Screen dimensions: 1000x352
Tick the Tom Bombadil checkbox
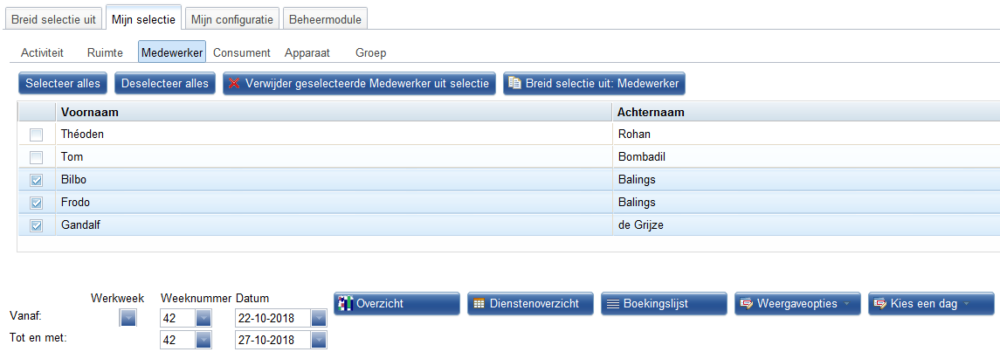pyautogui.click(x=37, y=157)
